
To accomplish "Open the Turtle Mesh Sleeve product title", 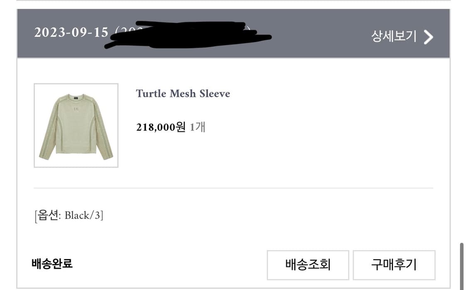I will [183, 94].
